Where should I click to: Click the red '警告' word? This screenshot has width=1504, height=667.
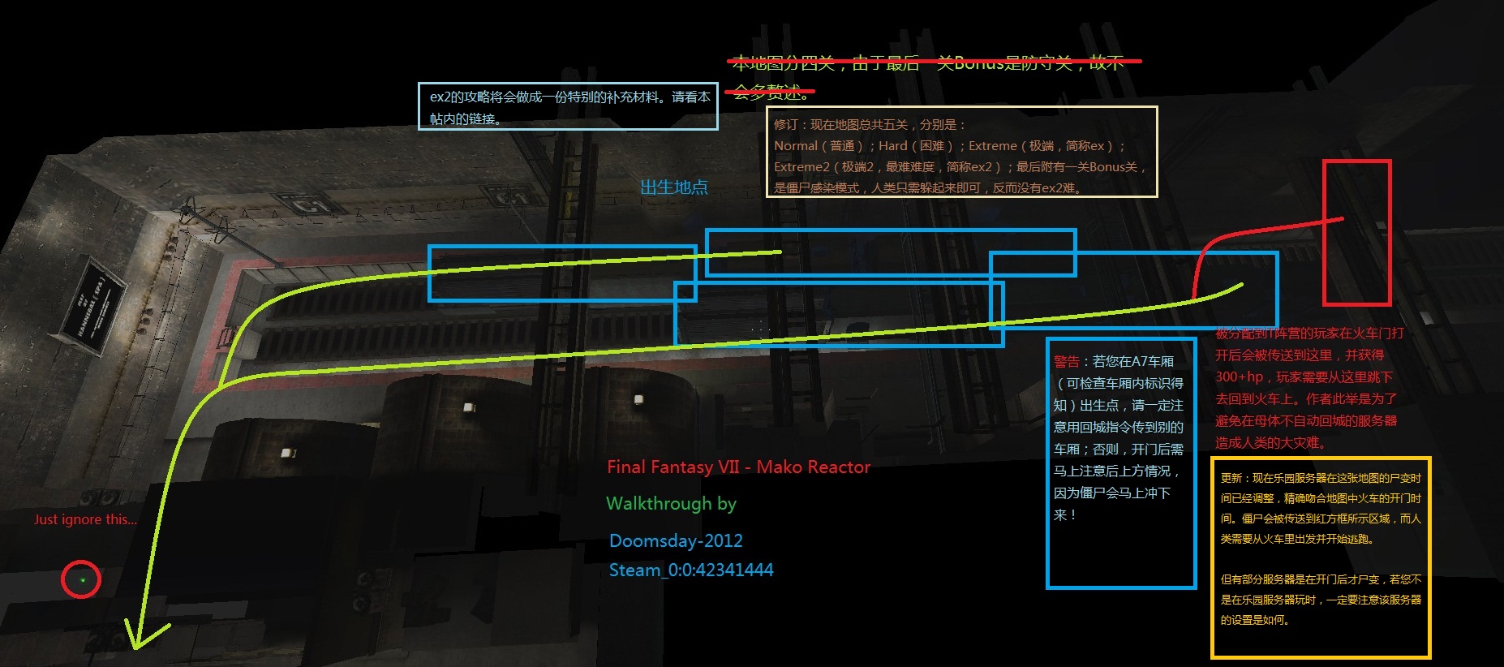pos(1067,361)
